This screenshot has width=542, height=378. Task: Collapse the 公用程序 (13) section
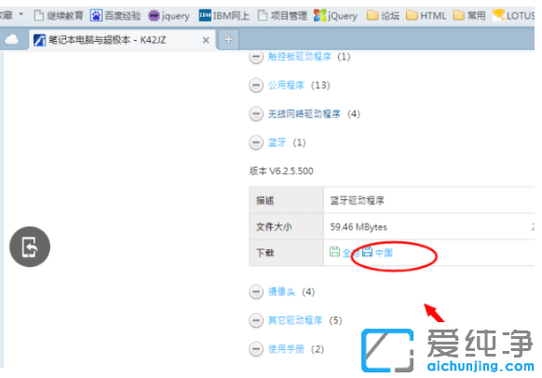point(256,85)
